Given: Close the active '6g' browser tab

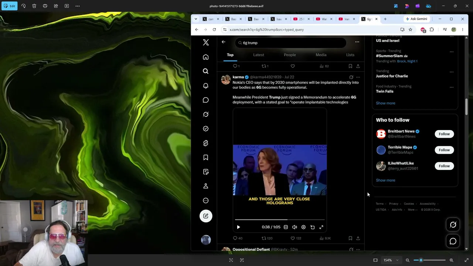Looking at the screenshot, I should point(377,19).
